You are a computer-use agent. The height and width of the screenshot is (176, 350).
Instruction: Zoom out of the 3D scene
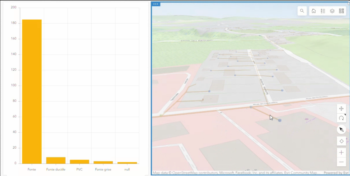[x=341, y=162]
